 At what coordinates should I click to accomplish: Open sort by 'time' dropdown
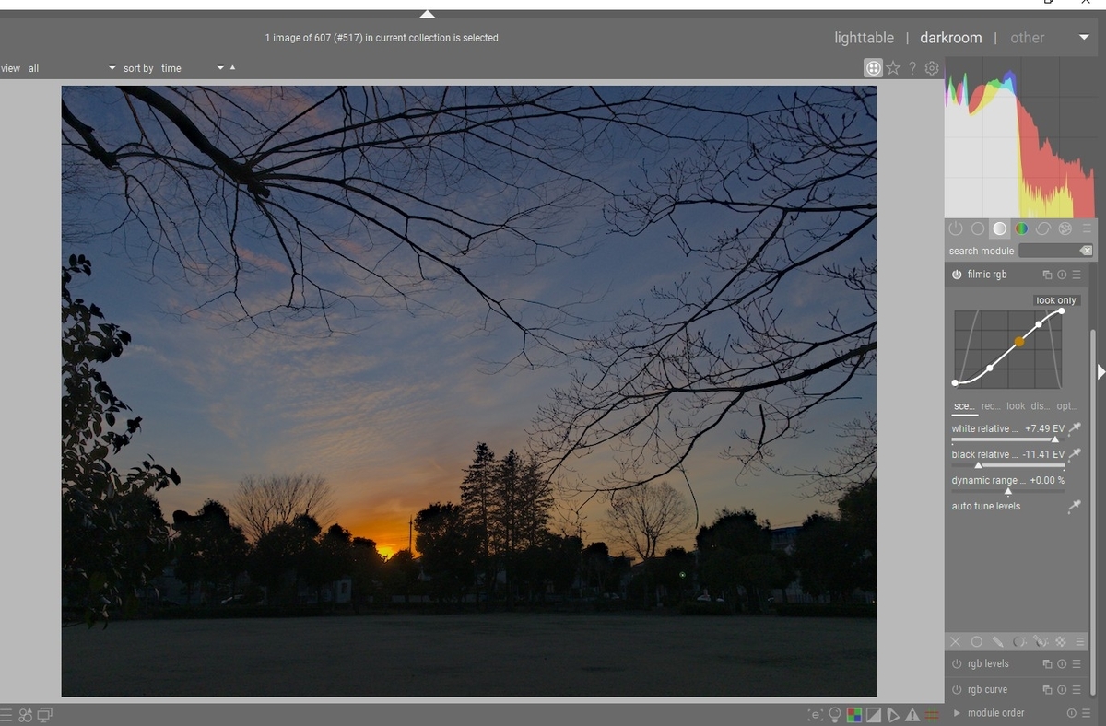click(x=193, y=68)
